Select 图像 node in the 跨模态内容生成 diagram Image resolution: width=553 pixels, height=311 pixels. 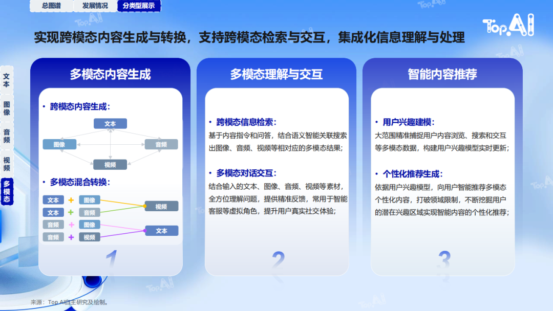(59, 144)
